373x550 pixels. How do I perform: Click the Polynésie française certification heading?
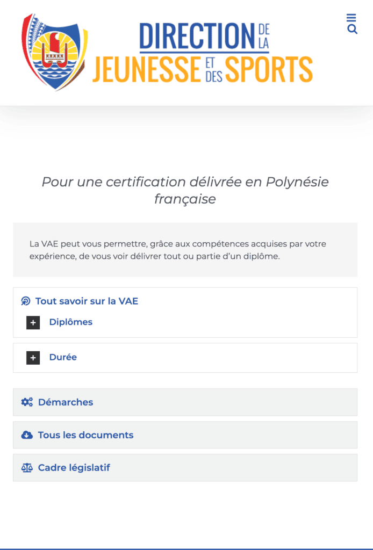point(185,190)
